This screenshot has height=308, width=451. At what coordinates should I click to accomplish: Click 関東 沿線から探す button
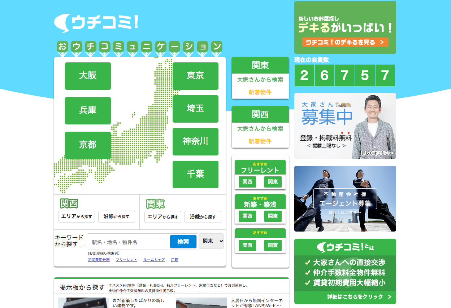[x=203, y=217]
